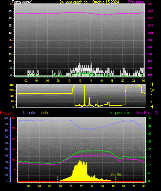Click the tall yellow wind direction spike
The image size is (161, 191).
click(x=84, y=96)
